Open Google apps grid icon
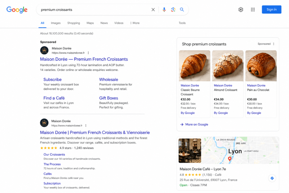289x193 pixels. [x=253, y=10]
